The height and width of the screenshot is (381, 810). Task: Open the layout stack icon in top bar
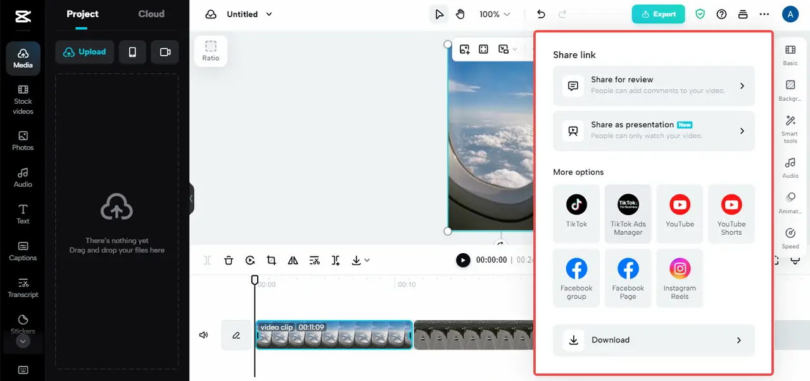[743, 14]
